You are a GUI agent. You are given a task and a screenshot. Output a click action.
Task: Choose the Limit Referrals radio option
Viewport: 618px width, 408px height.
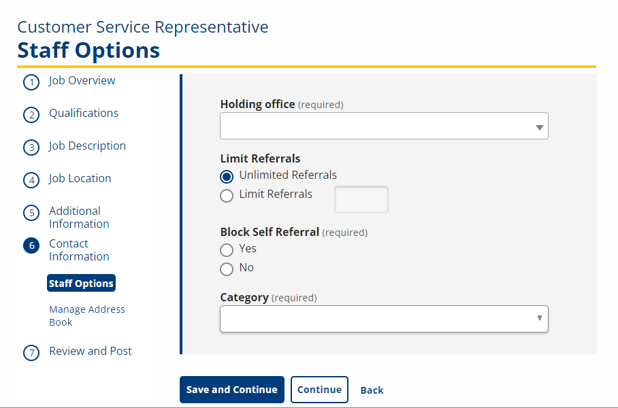[x=227, y=196]
